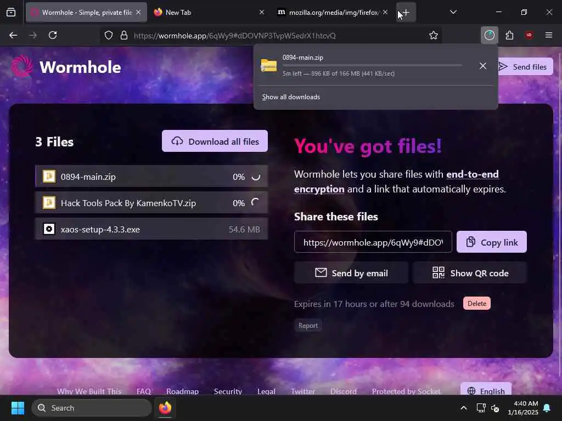Click the 0894-main.zip download progress bar

[x=372, y=66]
